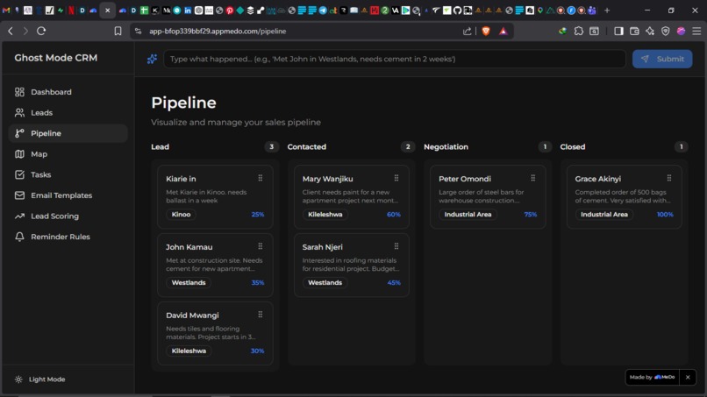Click the Closed column header
Image resolution: width=707 pixels, height=397 pixels.
573,147
